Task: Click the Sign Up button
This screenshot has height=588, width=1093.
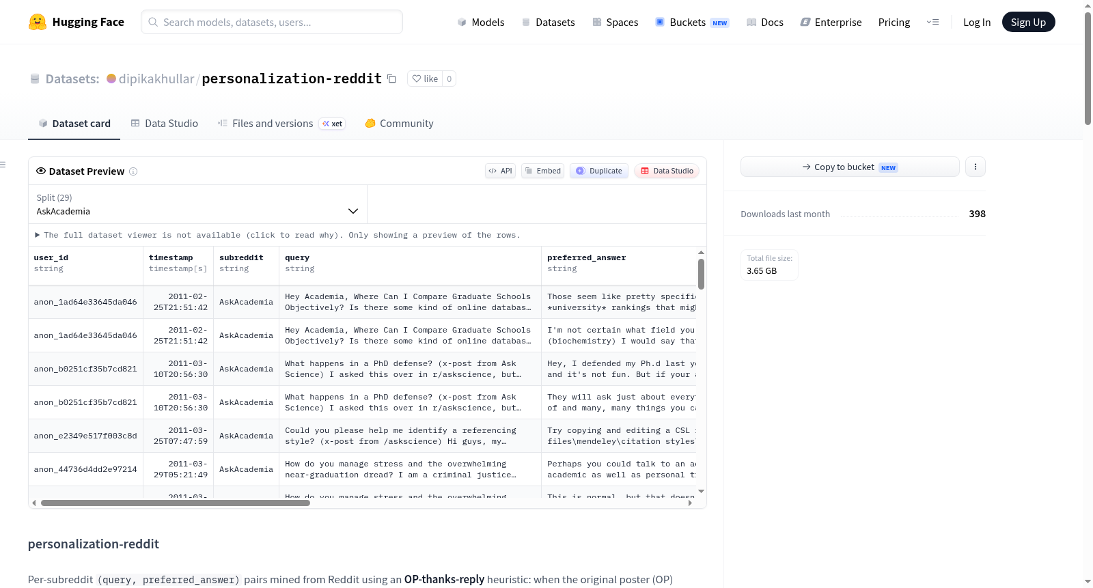Action: tap(1028, 22)
